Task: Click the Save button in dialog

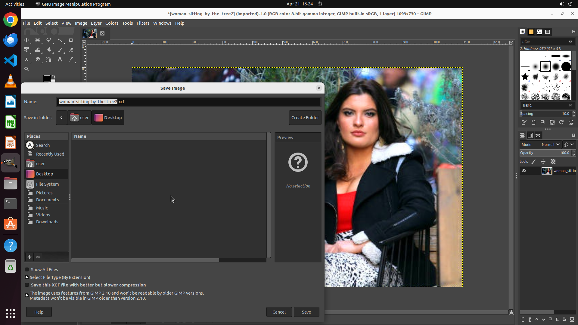Action: 306,312
